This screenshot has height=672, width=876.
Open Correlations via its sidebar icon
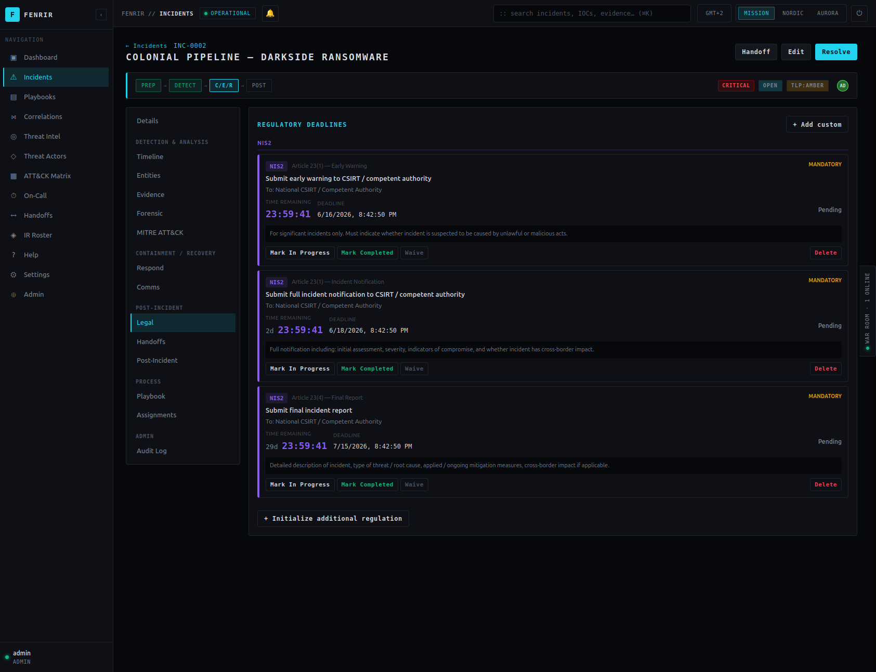14,117
